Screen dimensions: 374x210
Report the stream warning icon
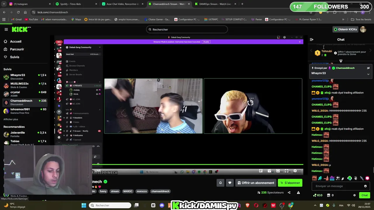tap(298, 192)
